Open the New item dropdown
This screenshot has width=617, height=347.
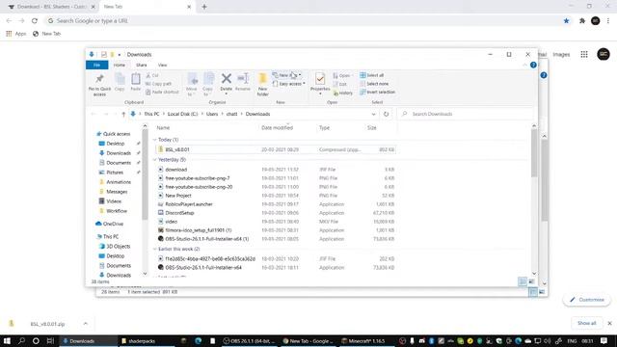[287, 75]
